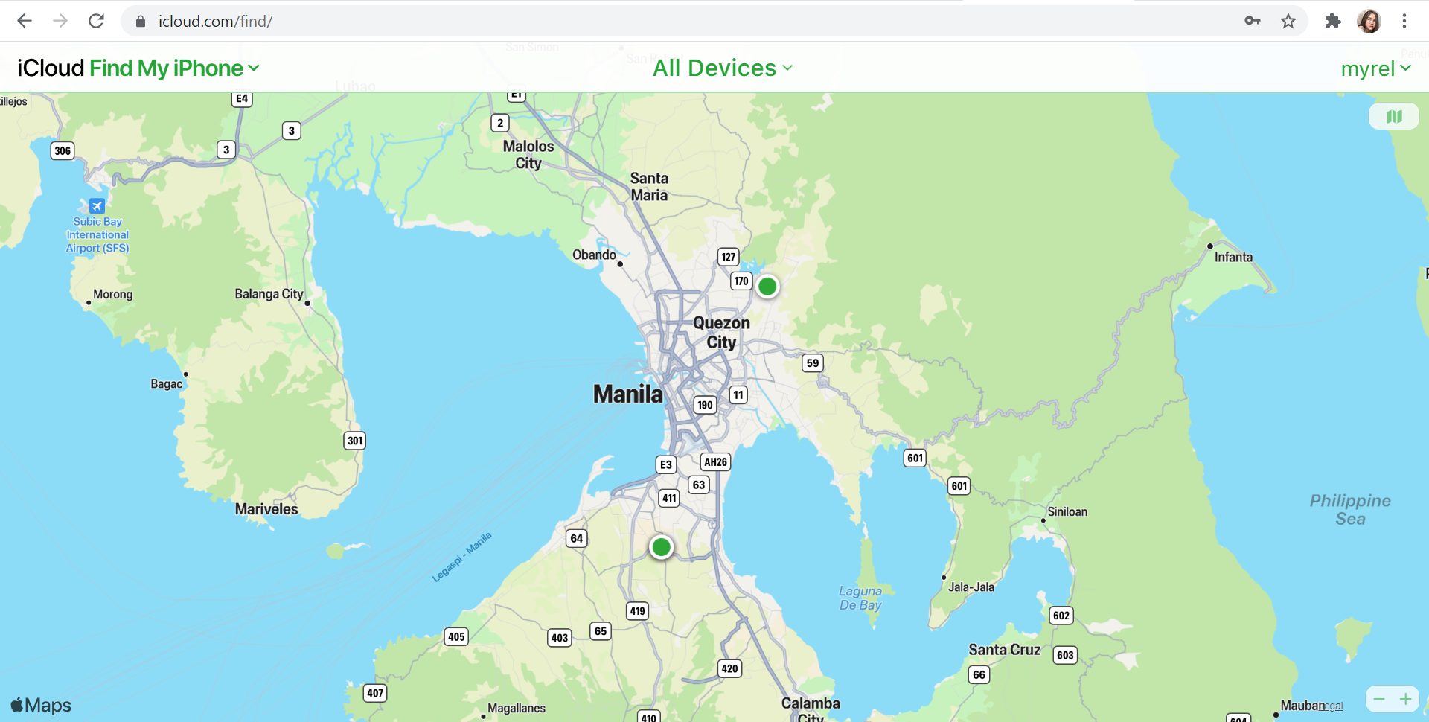Click the green device dot near Quezon City

click(767, 286)
